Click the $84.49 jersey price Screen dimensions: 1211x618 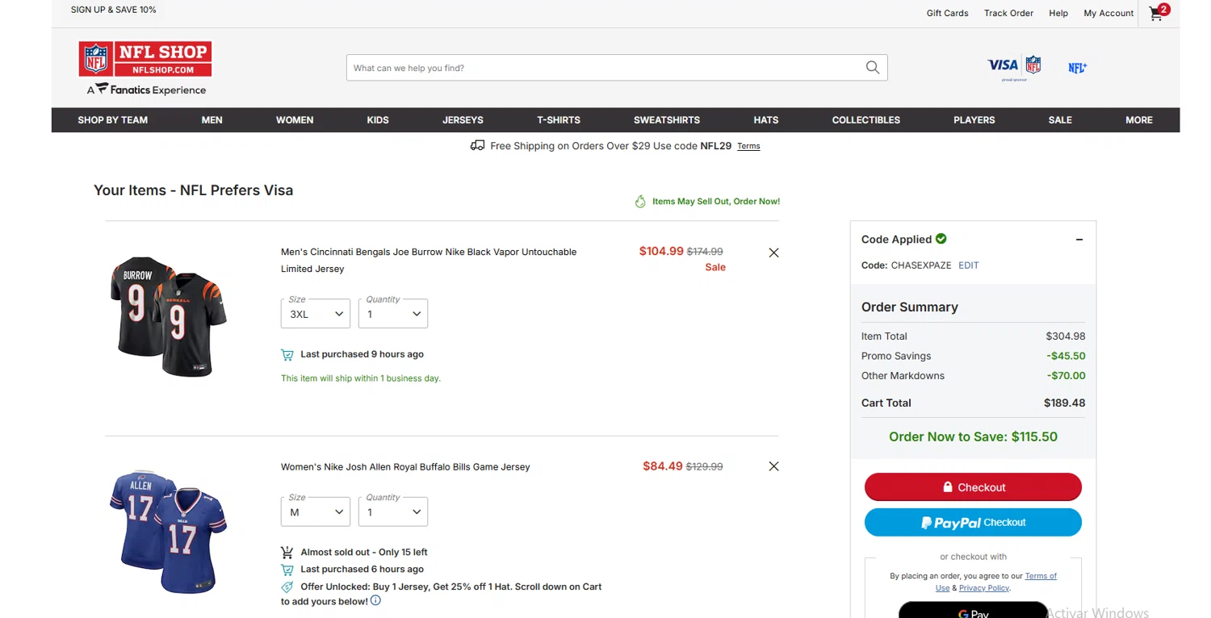tap(663, 466)
